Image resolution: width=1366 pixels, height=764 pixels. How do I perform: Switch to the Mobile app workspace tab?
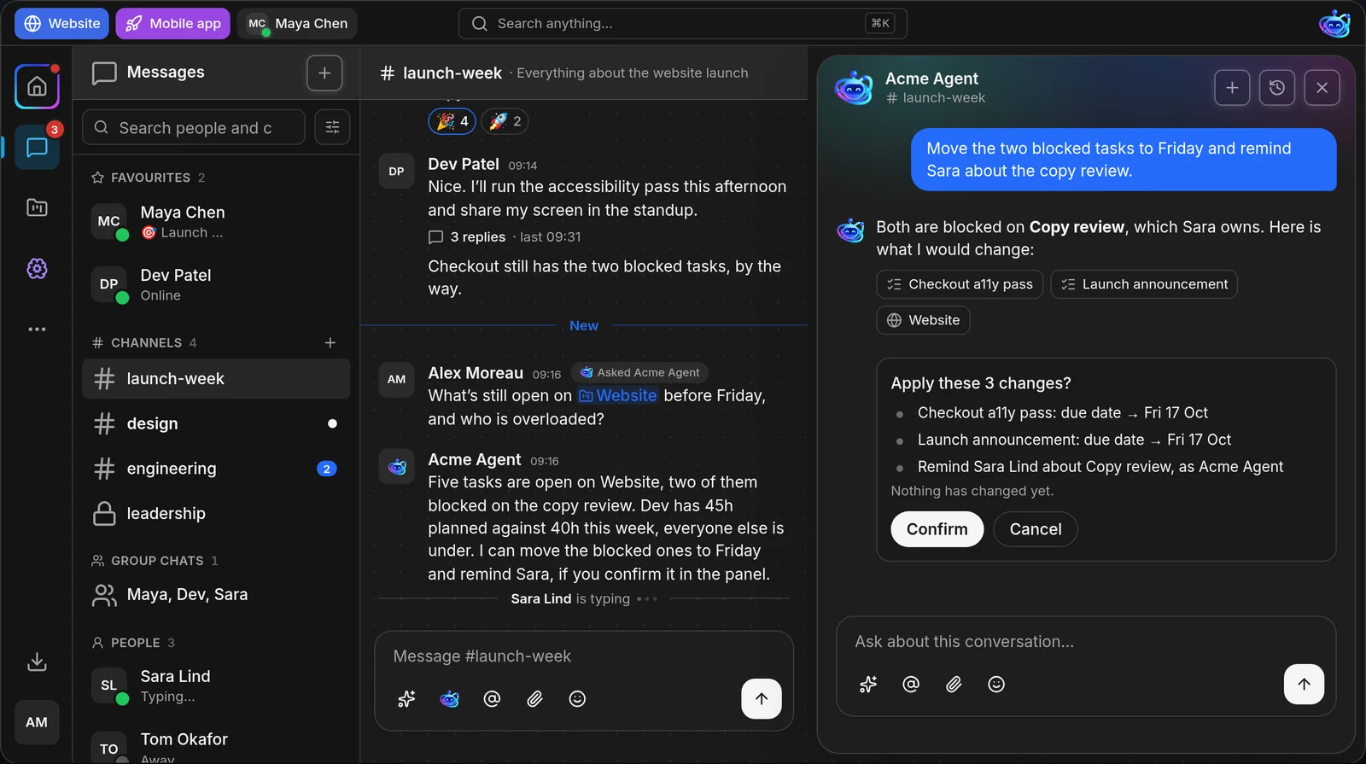(173, 23)
